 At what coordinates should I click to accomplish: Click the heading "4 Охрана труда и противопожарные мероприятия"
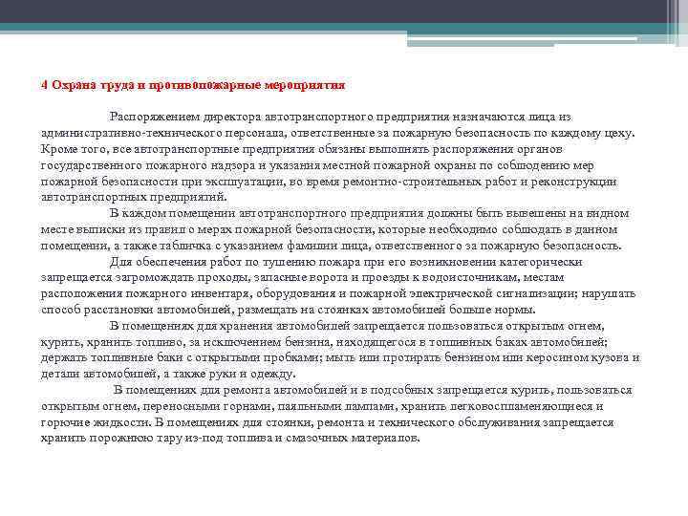point(193,85)
